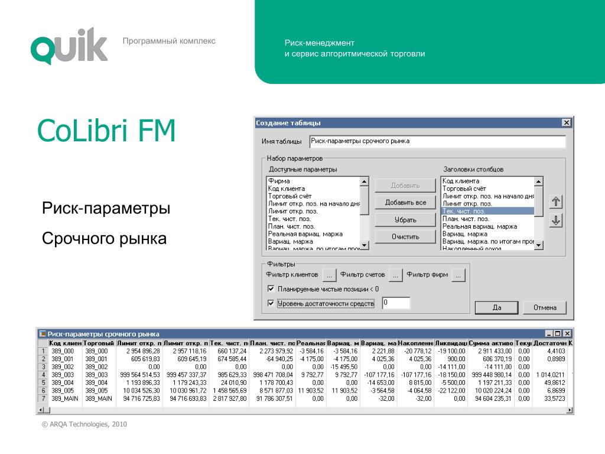Toggle Уровень достаточности средств checkbox
Image resolution: width=605 pixels, height=454 pixels.
tap(271, 303)
